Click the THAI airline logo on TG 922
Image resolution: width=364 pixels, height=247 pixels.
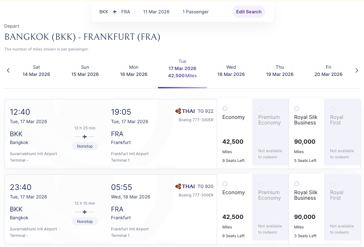pyautogui.click(x=185, y=111)
